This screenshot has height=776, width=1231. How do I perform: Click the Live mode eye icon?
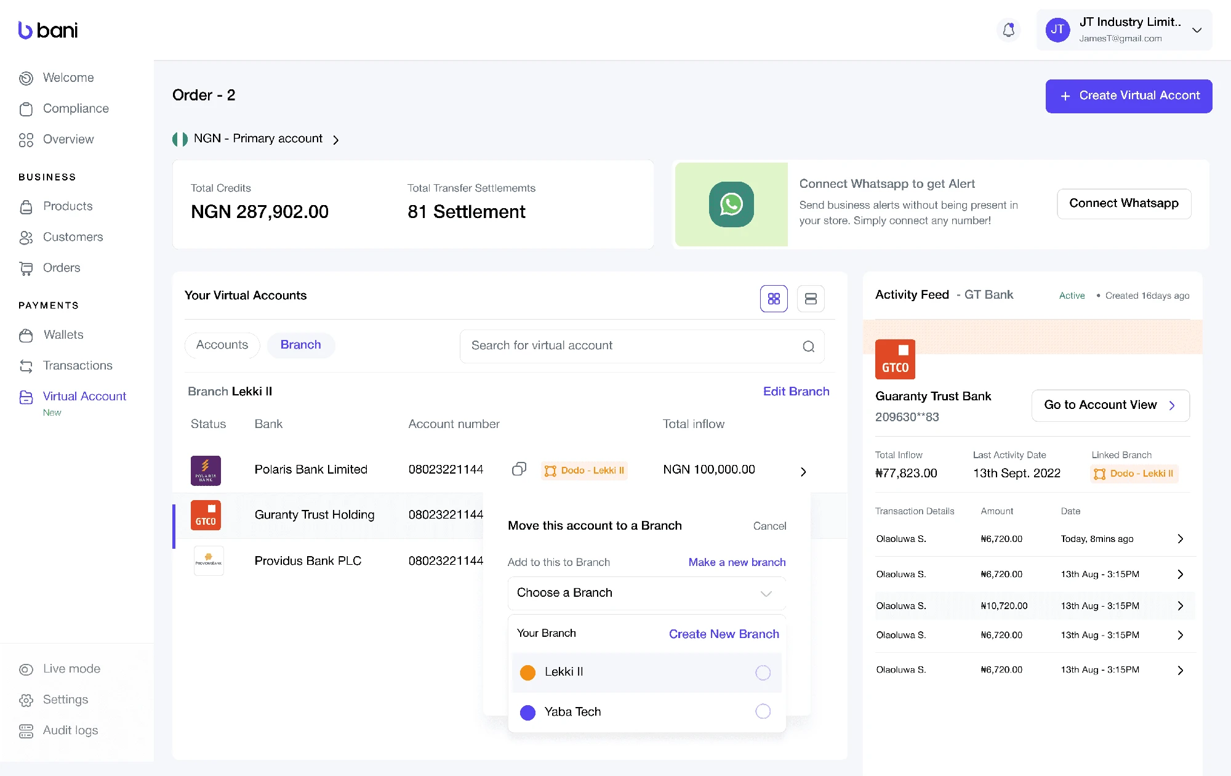pyautogui.click(x=26, y=669)
